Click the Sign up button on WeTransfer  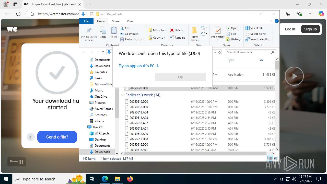click(x=310, y=29)
